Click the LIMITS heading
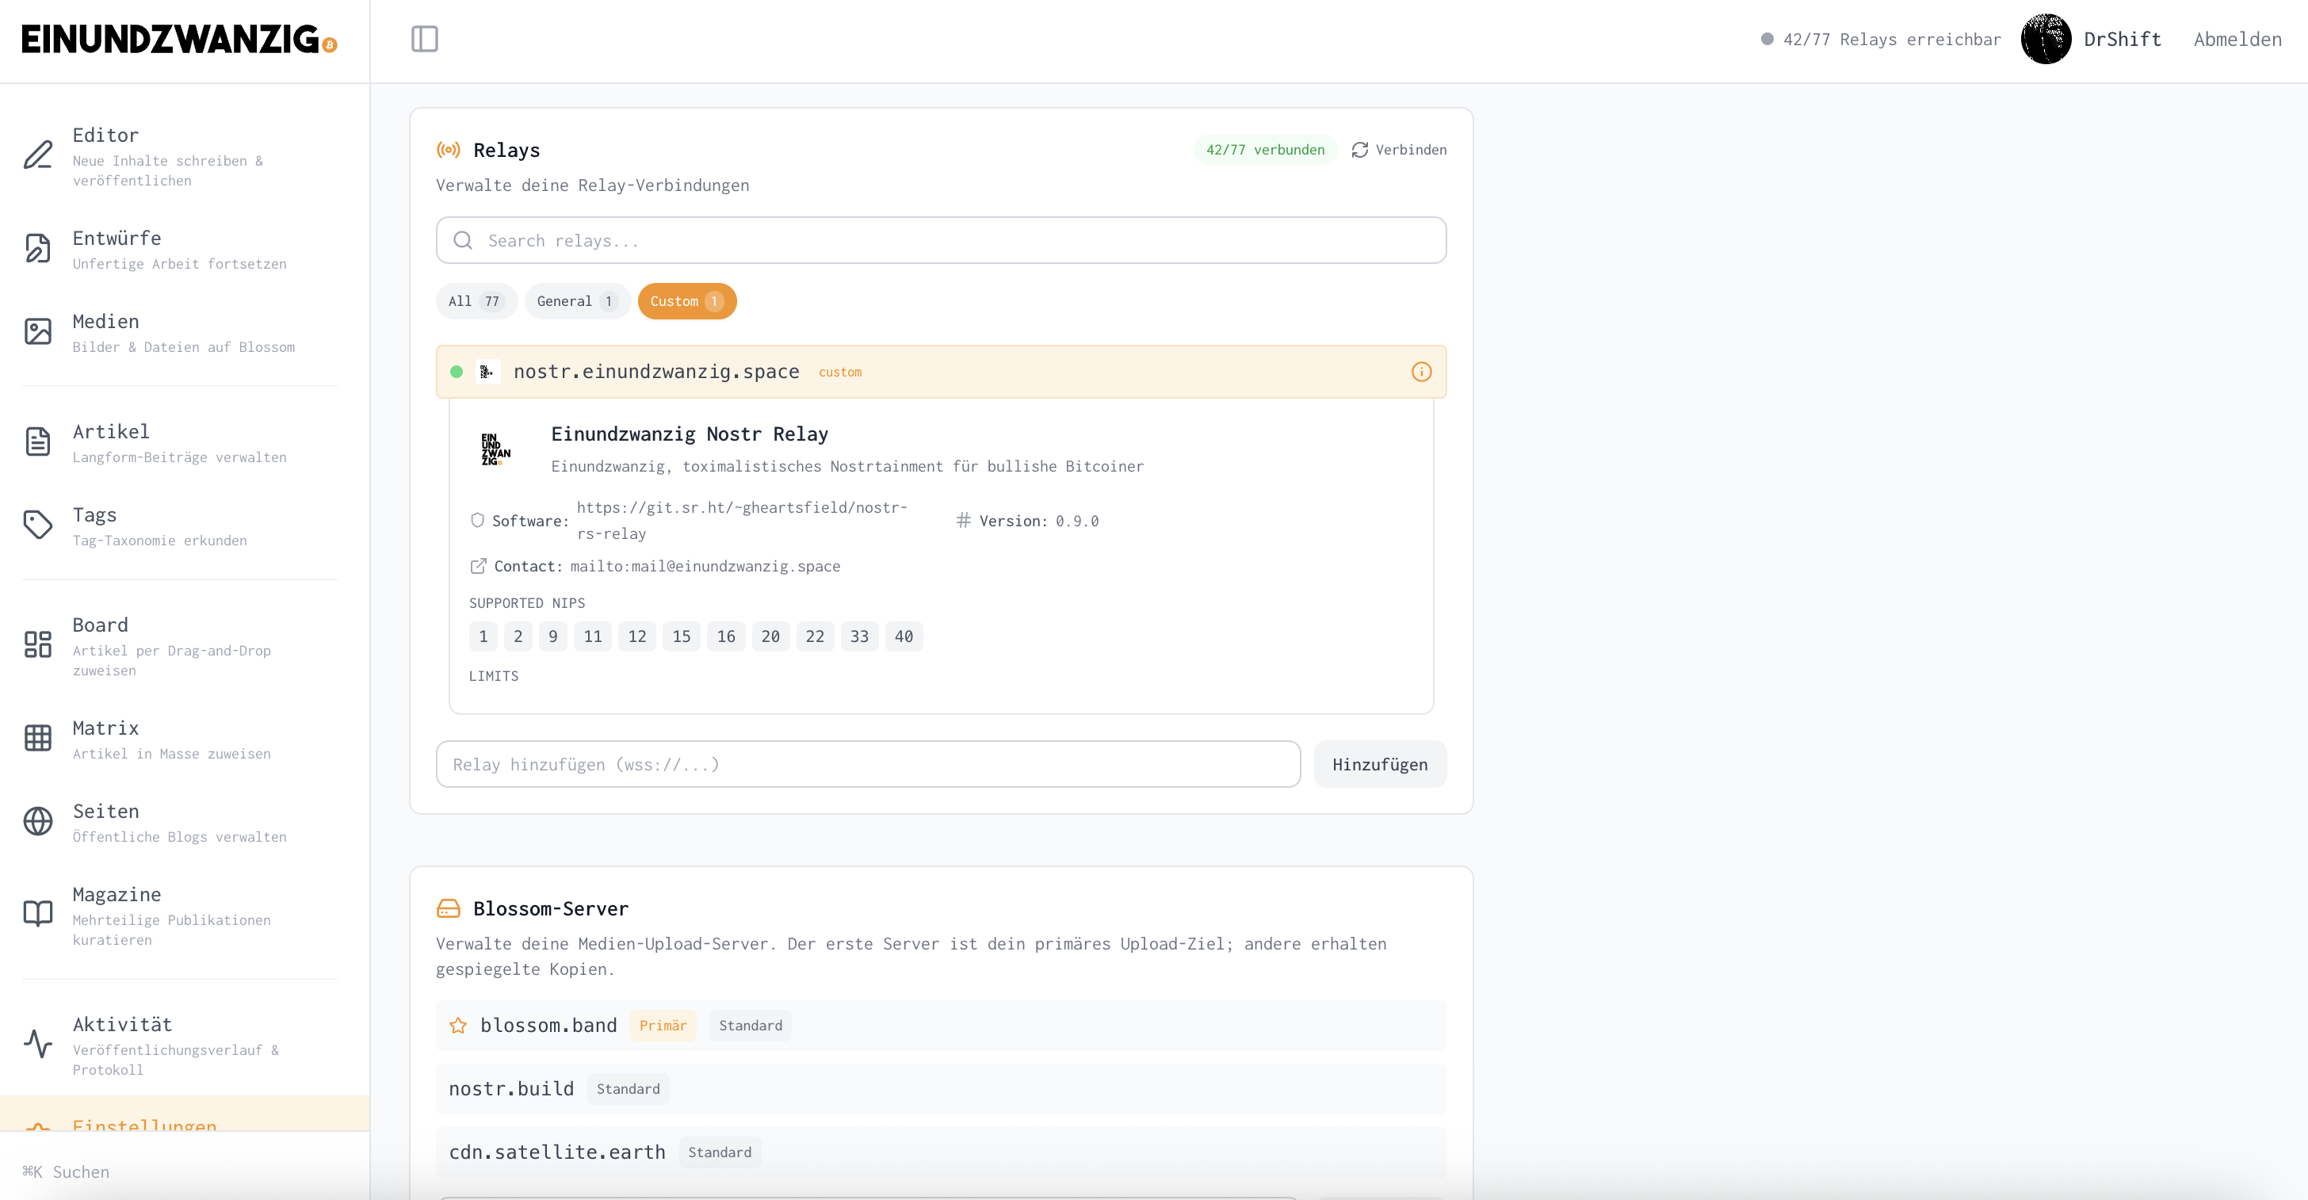Image resolution: width=2308 pixels, height=1200 pixels. pos(494,676)
